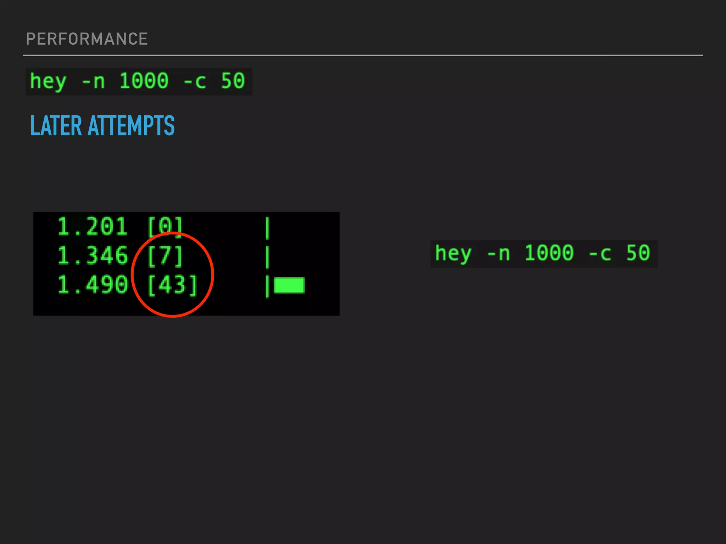Click '50' in the top-left command
The height and width of the screenshot is (544, 726).
(x=233, y=81)
